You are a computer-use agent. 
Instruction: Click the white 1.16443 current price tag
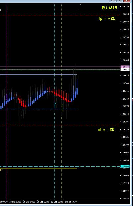coord(125,69)
